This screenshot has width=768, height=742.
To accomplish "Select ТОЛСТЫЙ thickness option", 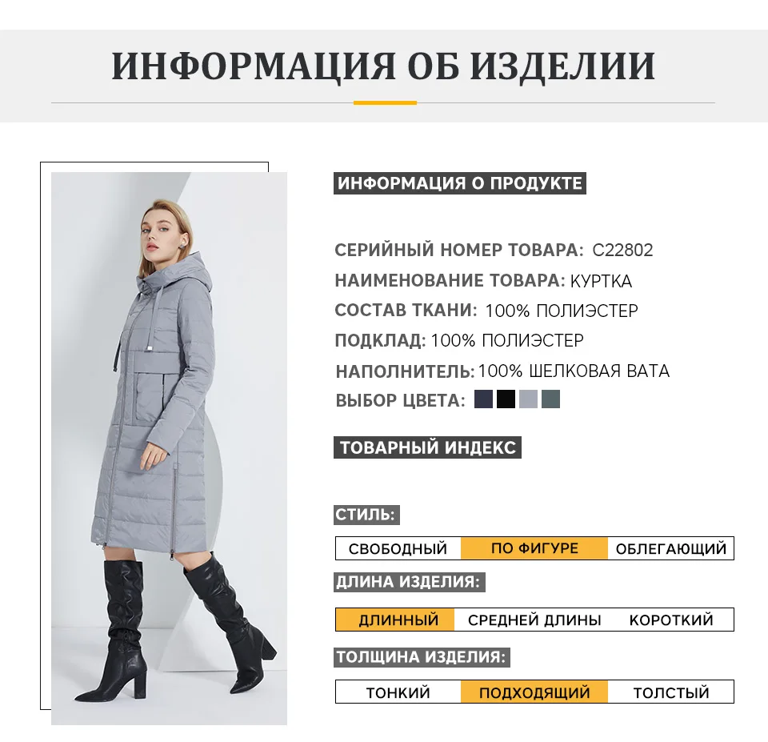I will (671, 692).
